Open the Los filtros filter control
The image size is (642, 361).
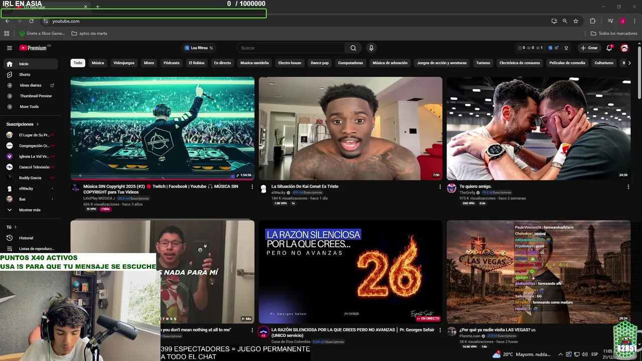(199, 48)
